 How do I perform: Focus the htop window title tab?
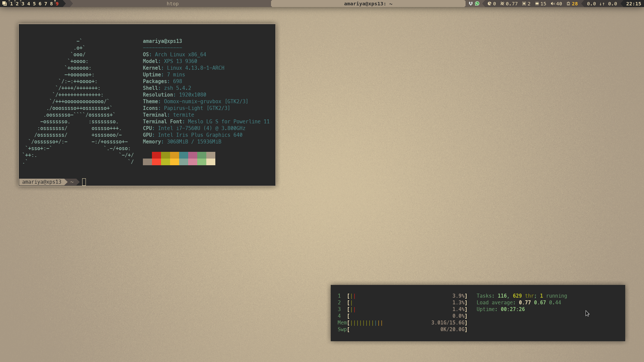(172, 4)
